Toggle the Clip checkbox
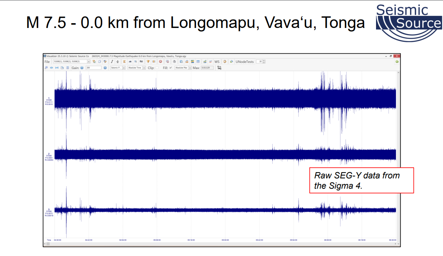The width and height of the screenshot is (443, 256). coord(157,68)
